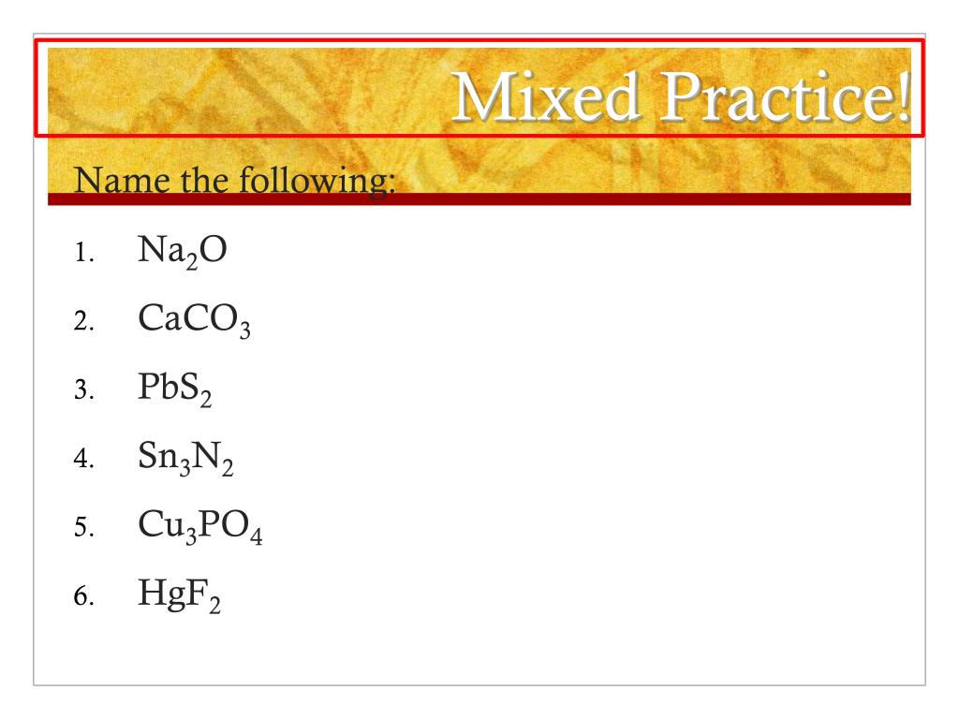Click list number 4.

click(x=83, y=459)
